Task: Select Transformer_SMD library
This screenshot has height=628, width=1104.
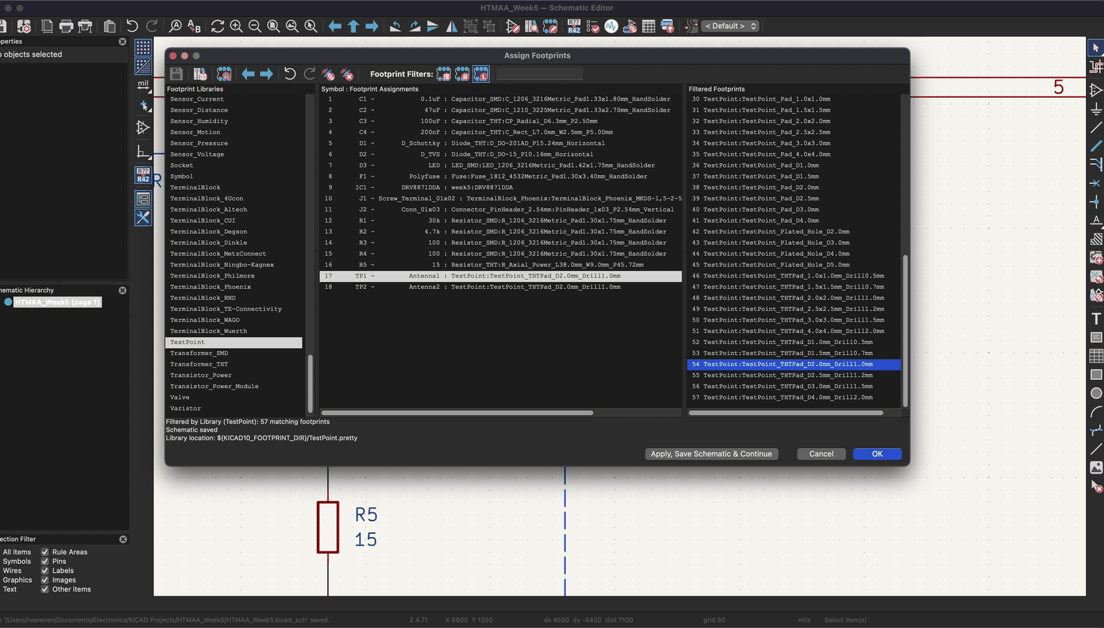Action: 234,354
